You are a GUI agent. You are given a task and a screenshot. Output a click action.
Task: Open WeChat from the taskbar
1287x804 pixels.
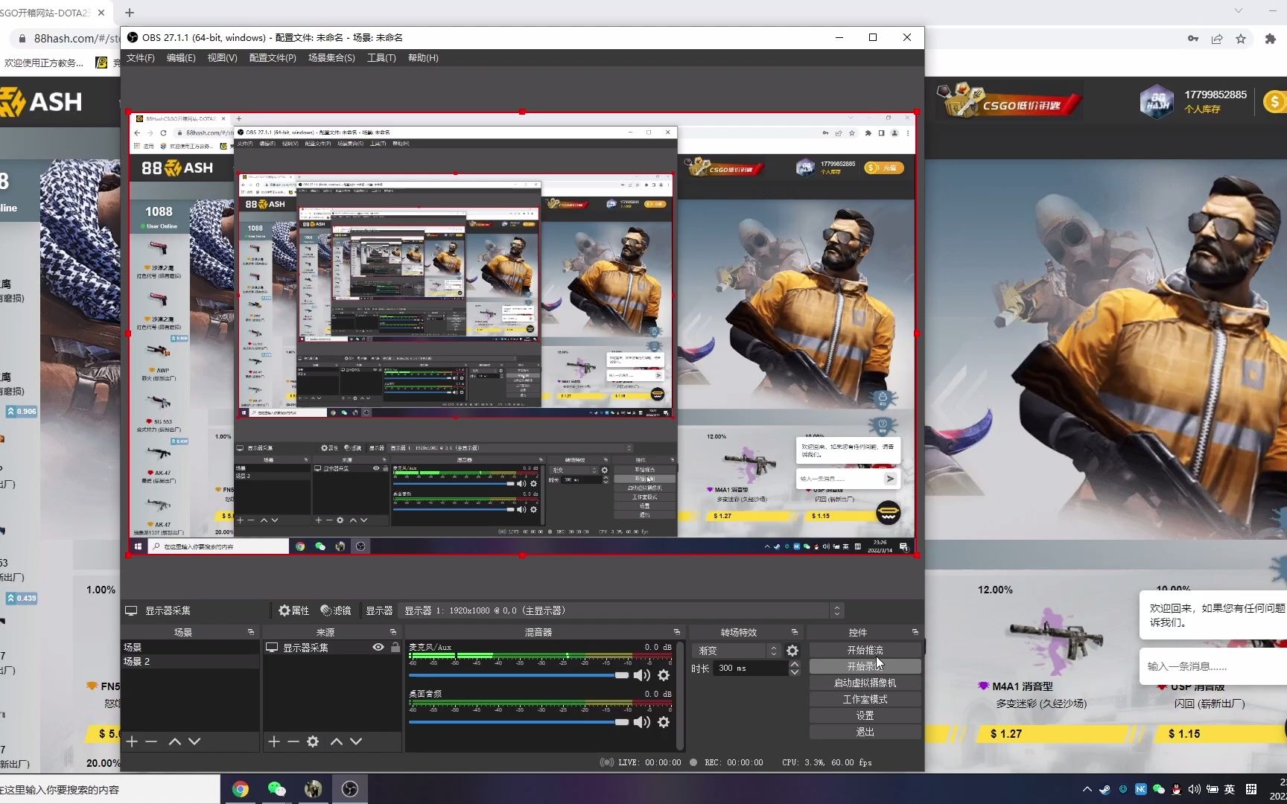coord(276,789)
